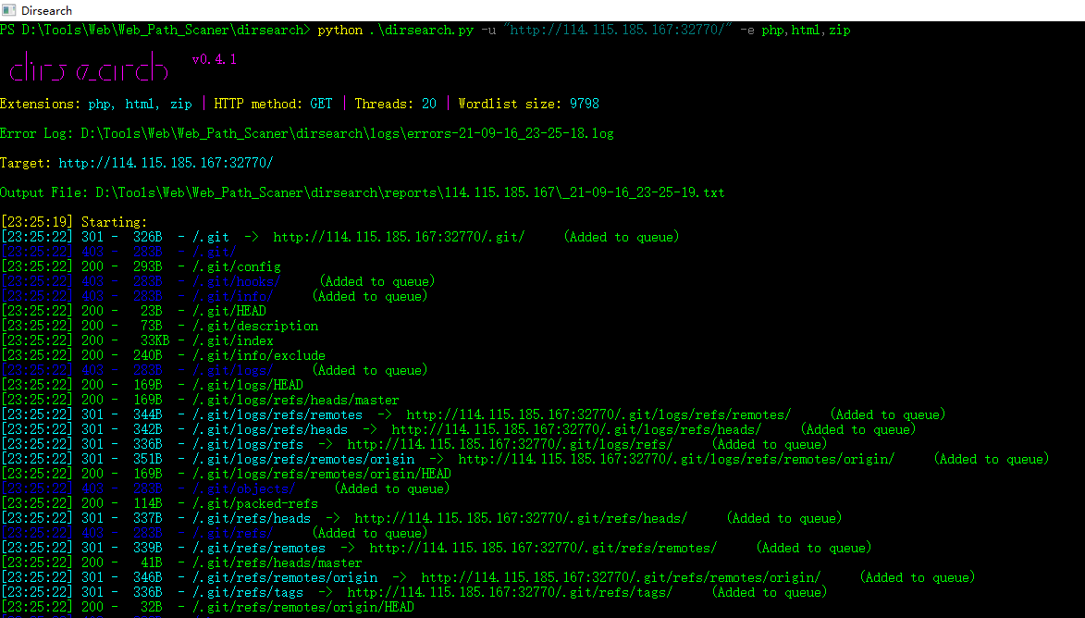Click the redirect URL ending /.git/refs/heads/
1085x618 pixels.
point(521,518)
